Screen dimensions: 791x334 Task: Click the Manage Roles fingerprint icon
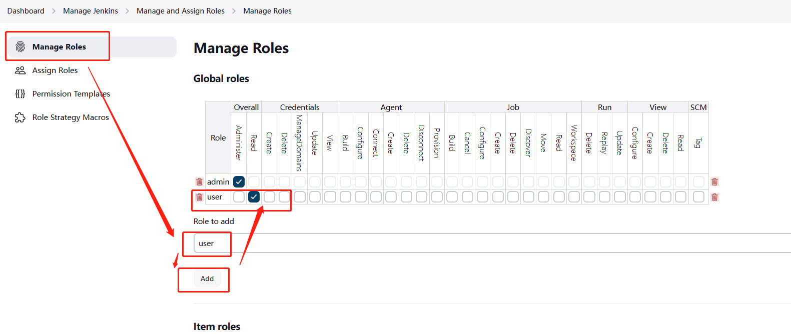(x=20, y=47)
